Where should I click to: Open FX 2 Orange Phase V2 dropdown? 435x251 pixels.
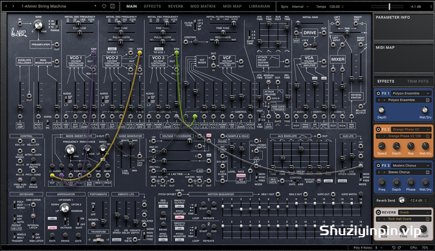coord(411,129)
